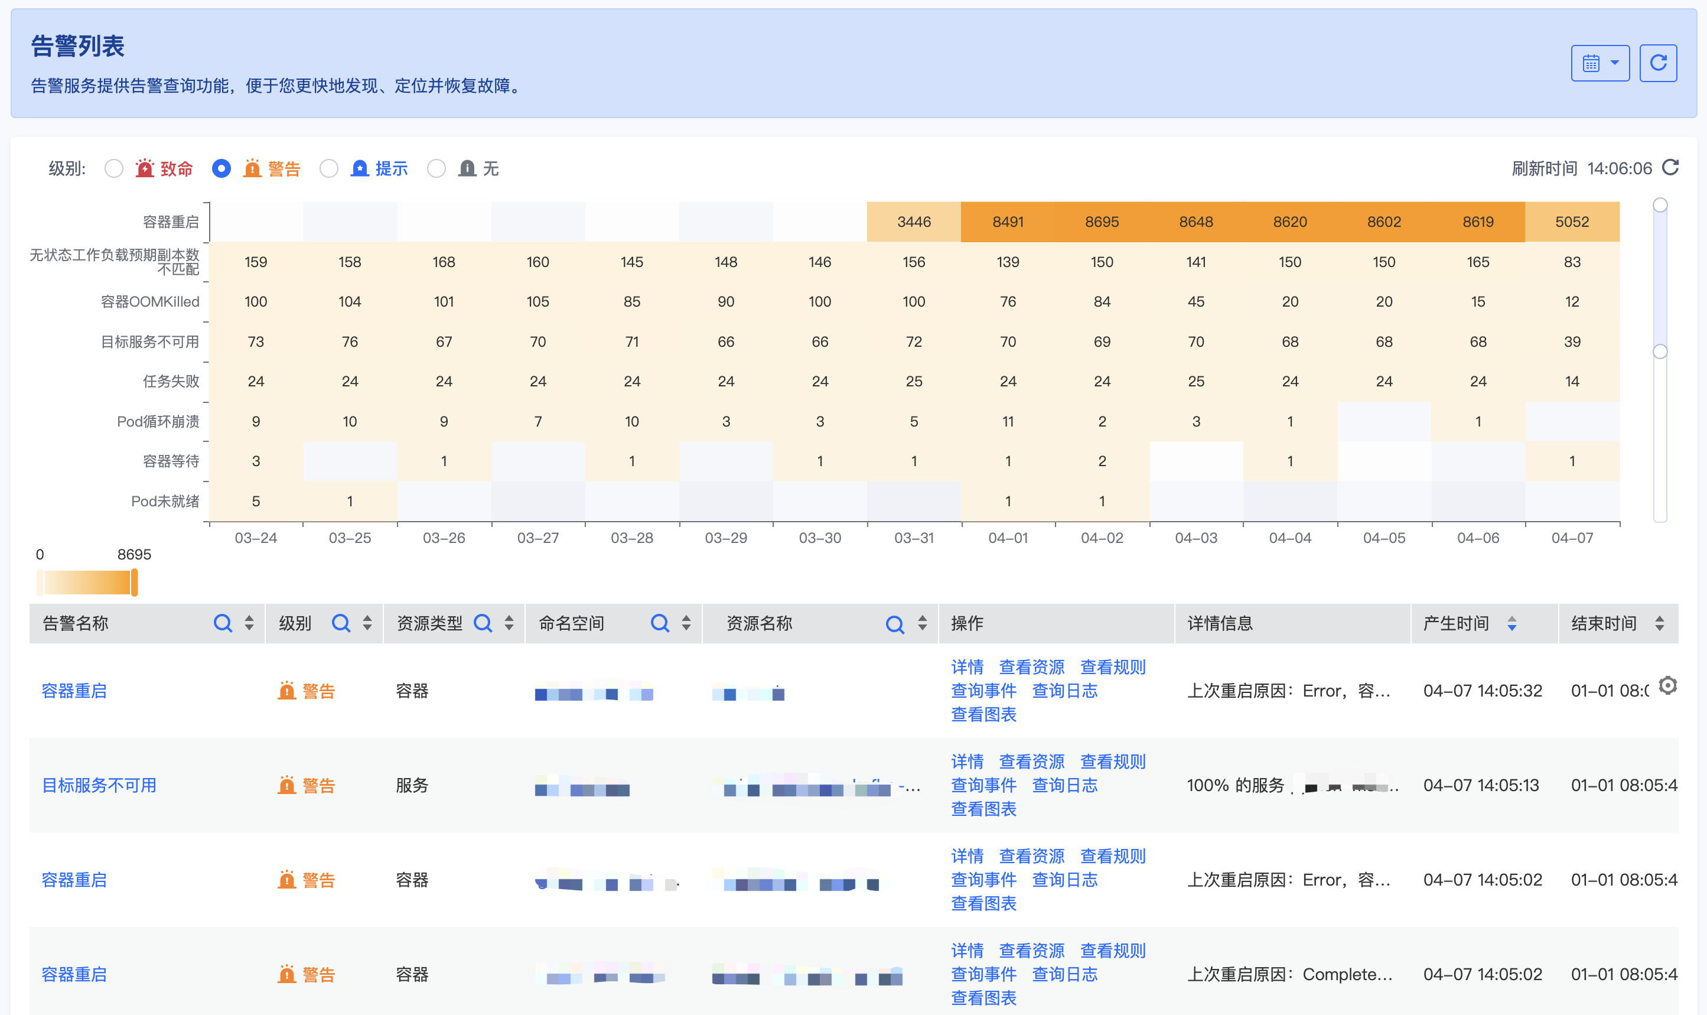Click the refresh icon next to 刷新时间
Viewport: 1707px width, 1015px height.
click(x=1670, y=168)
